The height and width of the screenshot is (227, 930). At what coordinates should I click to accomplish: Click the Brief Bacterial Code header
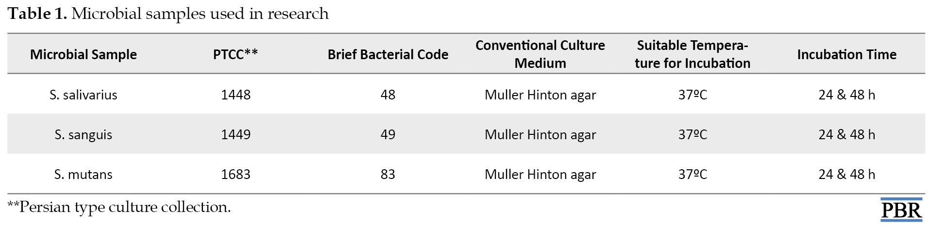pos(388,54)
